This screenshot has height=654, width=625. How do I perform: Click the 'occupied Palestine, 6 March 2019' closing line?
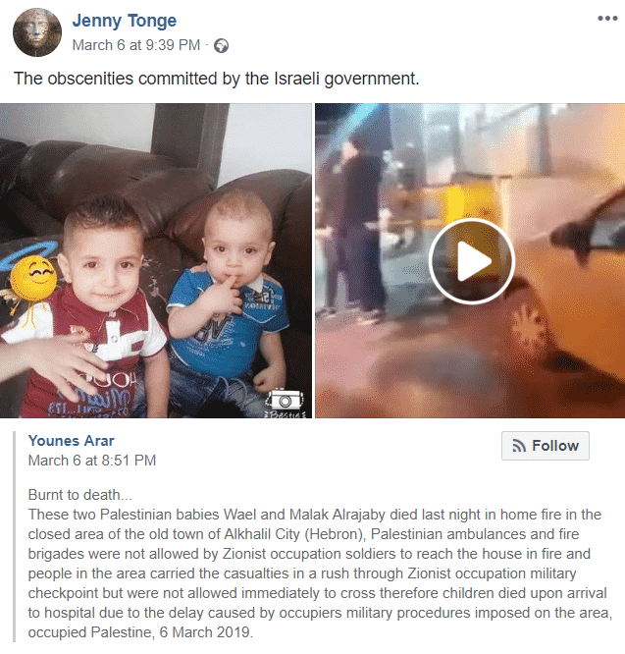(x=140, y=632)
